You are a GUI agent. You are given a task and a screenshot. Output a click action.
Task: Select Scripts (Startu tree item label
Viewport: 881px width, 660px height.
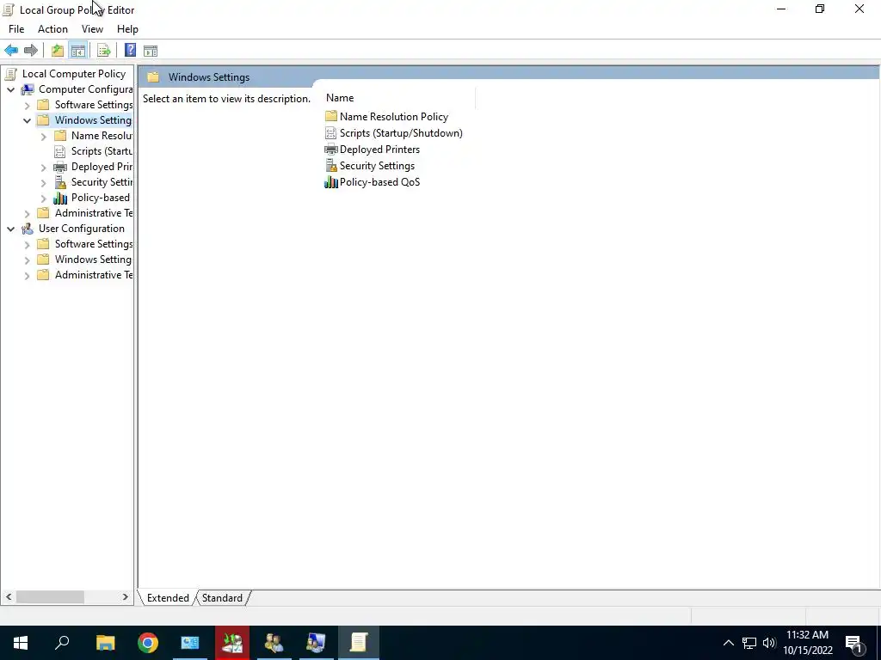pyautogui.click(x=102, y=151)
